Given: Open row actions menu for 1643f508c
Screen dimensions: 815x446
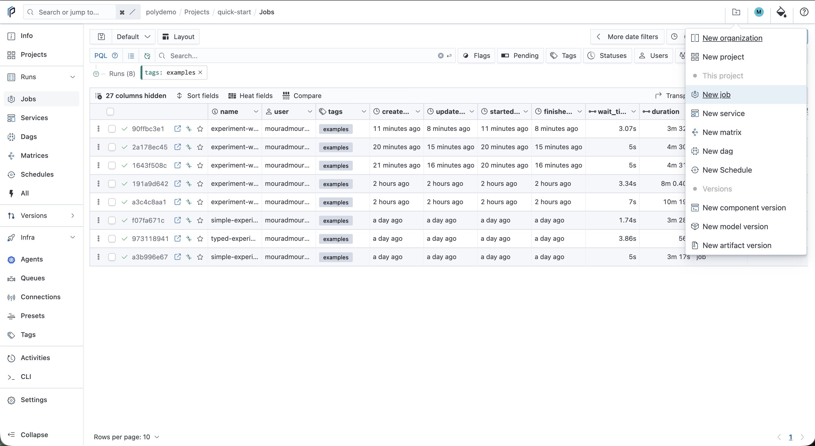Looking at the screenshot, I should [x=98, y=165].
